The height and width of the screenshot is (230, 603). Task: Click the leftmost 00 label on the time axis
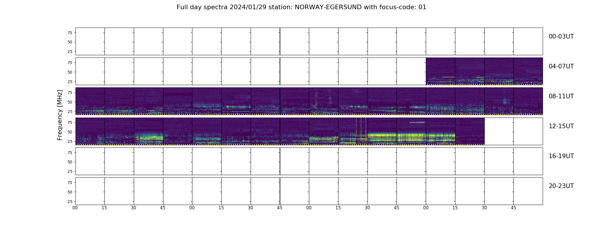[75, 208]
